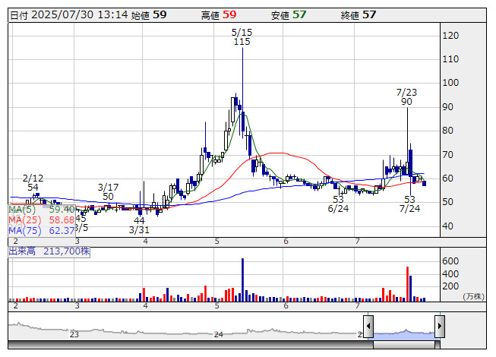Click the 2/12 high label at 54
The height and width of the screenshot is (357, 496).
coord(33,182)
